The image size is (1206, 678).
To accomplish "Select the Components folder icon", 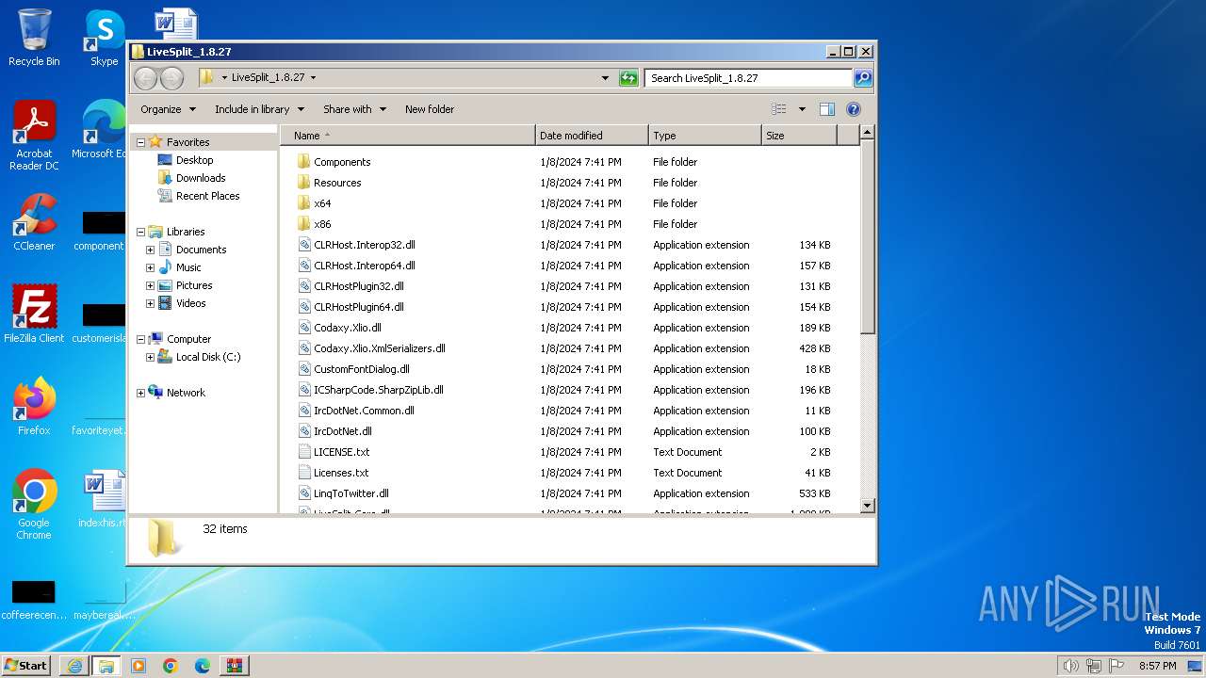I will (303, 162).
